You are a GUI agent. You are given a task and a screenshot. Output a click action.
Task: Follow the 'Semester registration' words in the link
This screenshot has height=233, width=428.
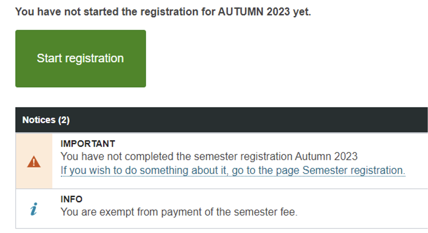[x=354, y=171]
